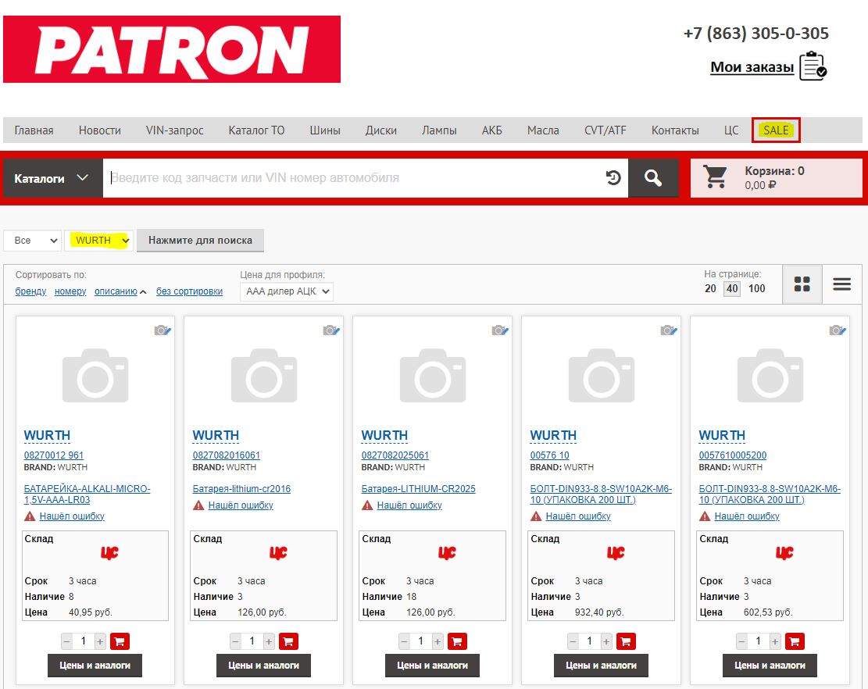868x689 pixels.
Task: Switch to list view icon
Action: pos(842,284)
